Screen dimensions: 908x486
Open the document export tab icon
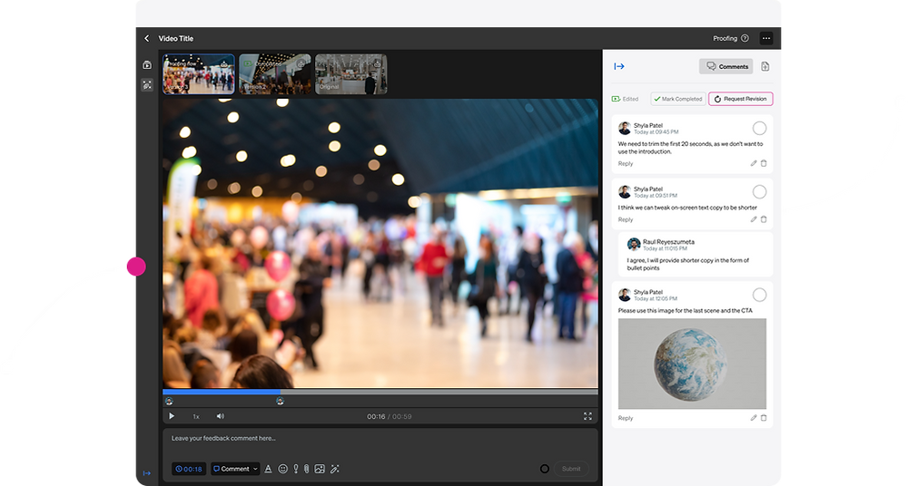click(x=765, y=66)
